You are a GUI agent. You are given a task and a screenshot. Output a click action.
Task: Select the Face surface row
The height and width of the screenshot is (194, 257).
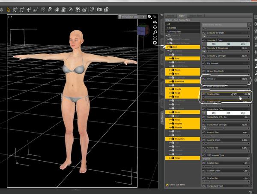point(182,70)
